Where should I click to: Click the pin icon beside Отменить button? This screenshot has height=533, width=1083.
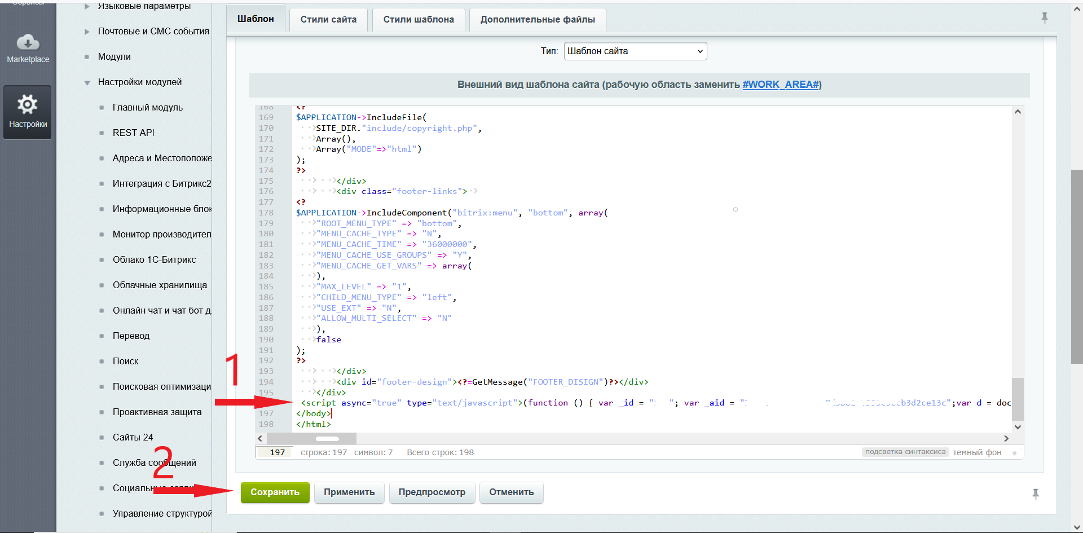[x=1035, y=494]
